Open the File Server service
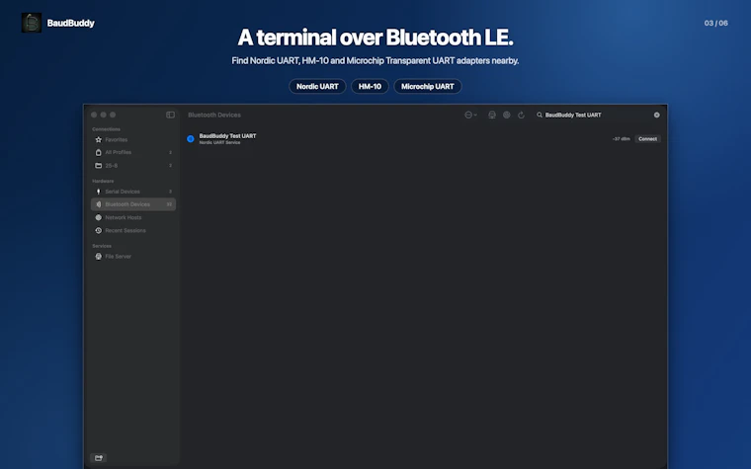 [x=133, y=256]
